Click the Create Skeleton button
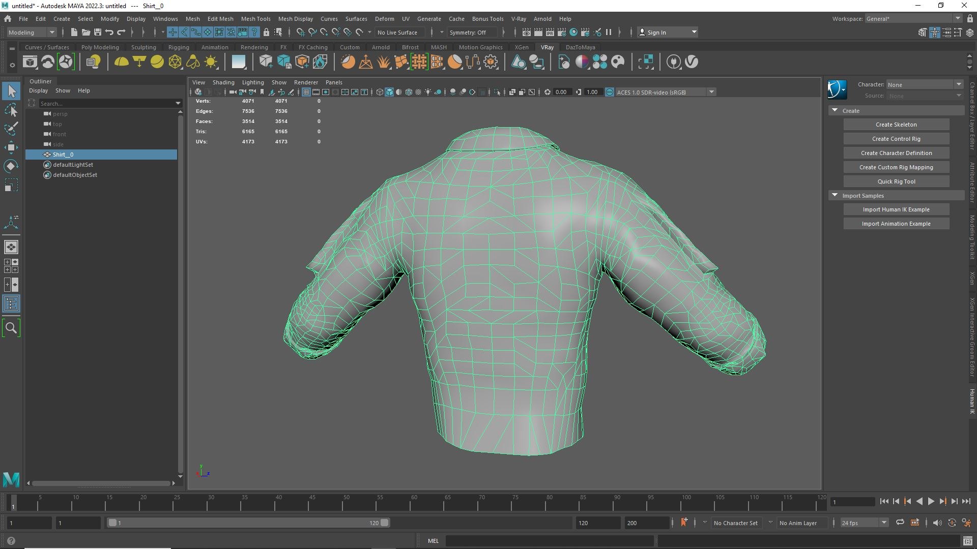 [896, 125]
